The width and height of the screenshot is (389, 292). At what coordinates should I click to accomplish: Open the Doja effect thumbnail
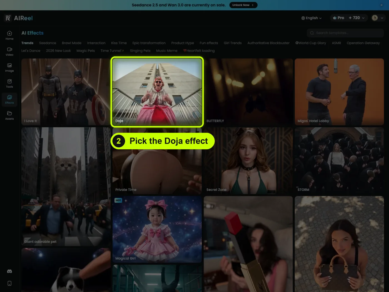157,92
